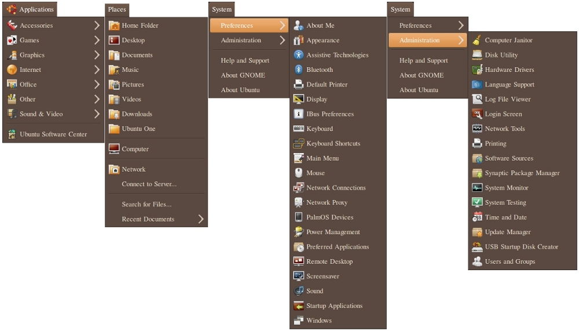Open the Places menu header
Image resolution: width=579 pixels, height=331 pixels.
(117, 9)
